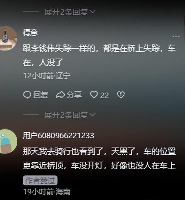
Task: Click 回复 text on 得意's comment
Action: coord(41,95)
